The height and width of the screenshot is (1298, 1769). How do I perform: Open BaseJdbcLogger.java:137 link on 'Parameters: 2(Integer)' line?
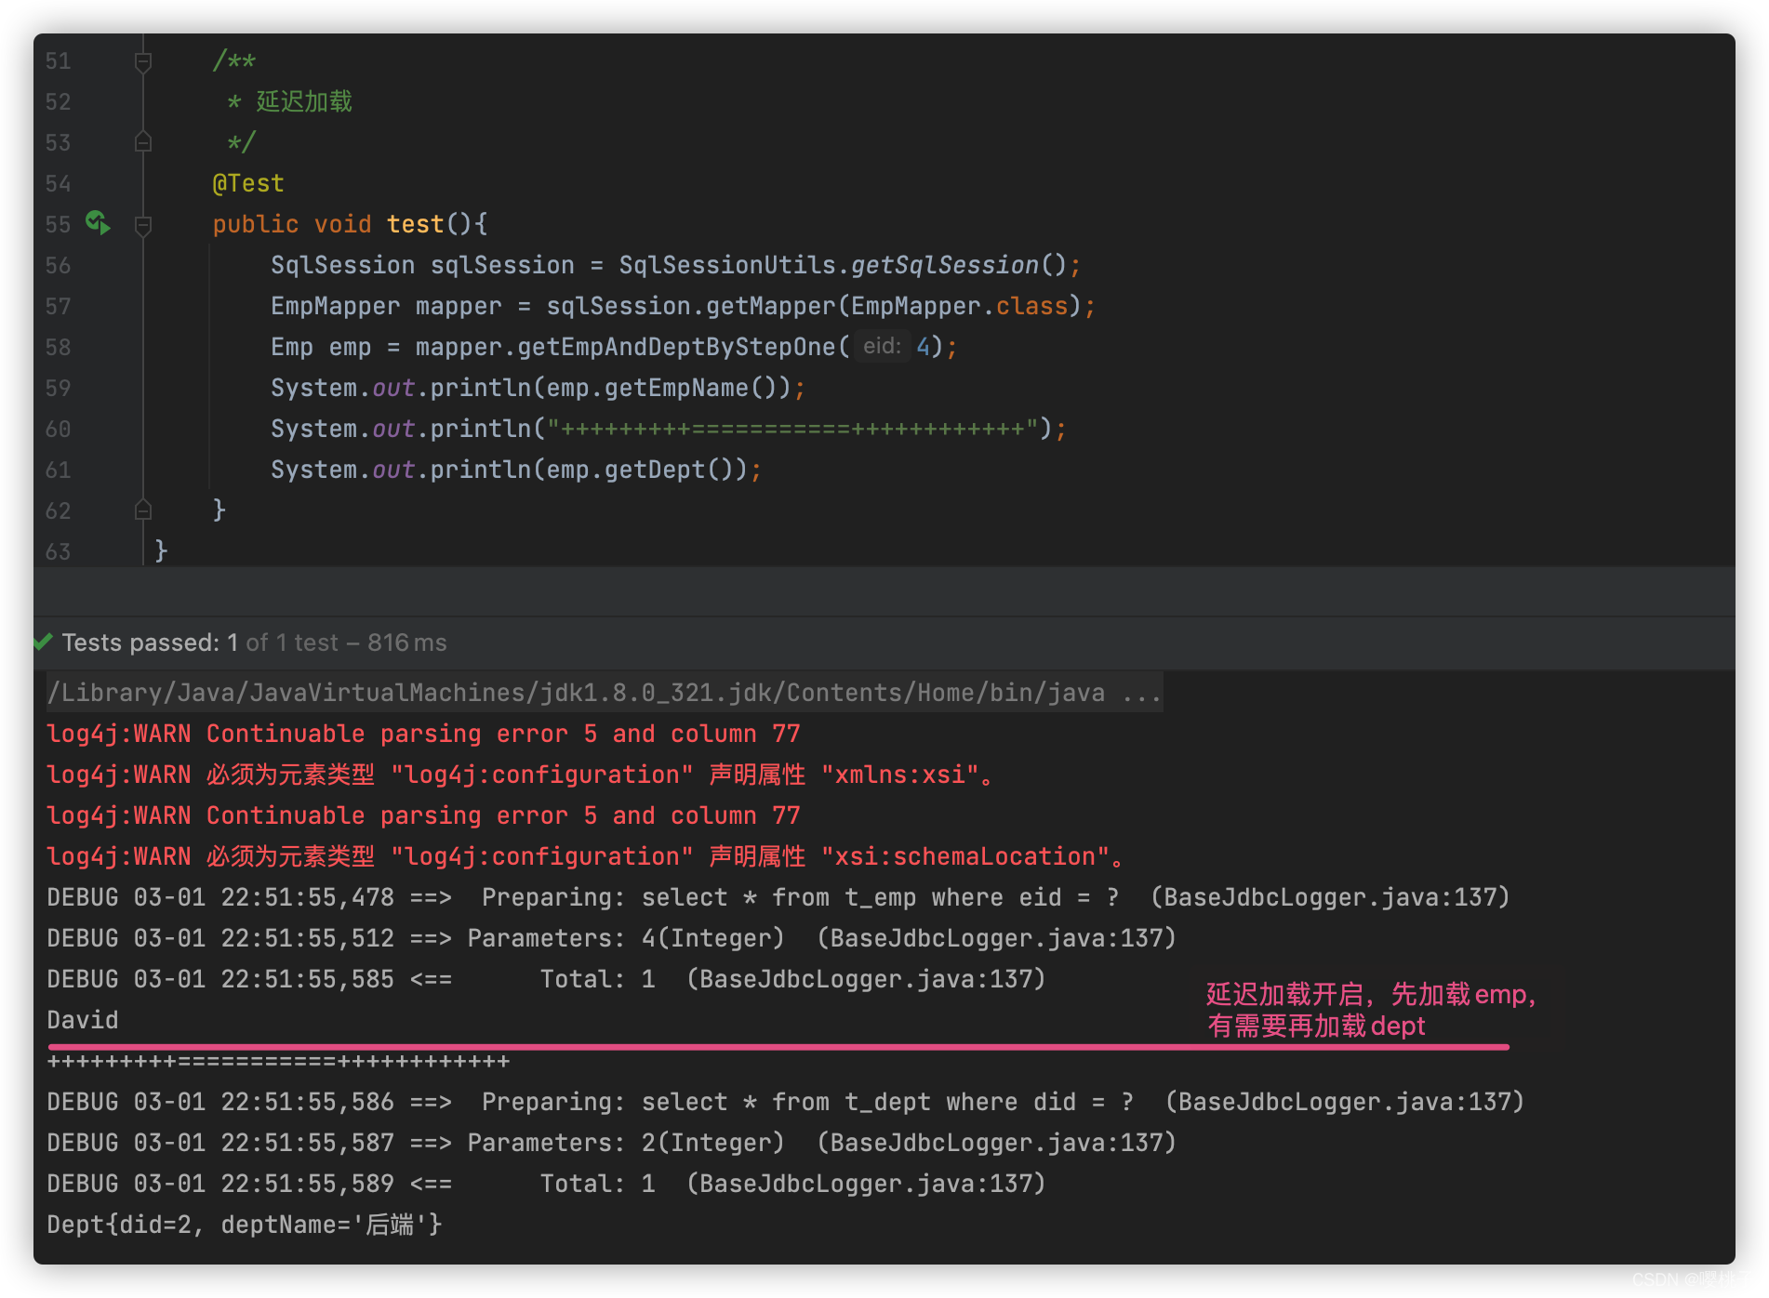pyautogui.click(x=997, y=1143)
